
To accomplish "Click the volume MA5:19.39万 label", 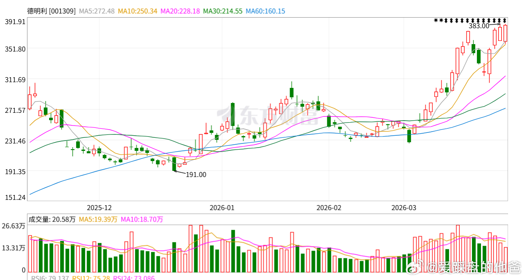I will pyautogui.click(x=98, y=220).
